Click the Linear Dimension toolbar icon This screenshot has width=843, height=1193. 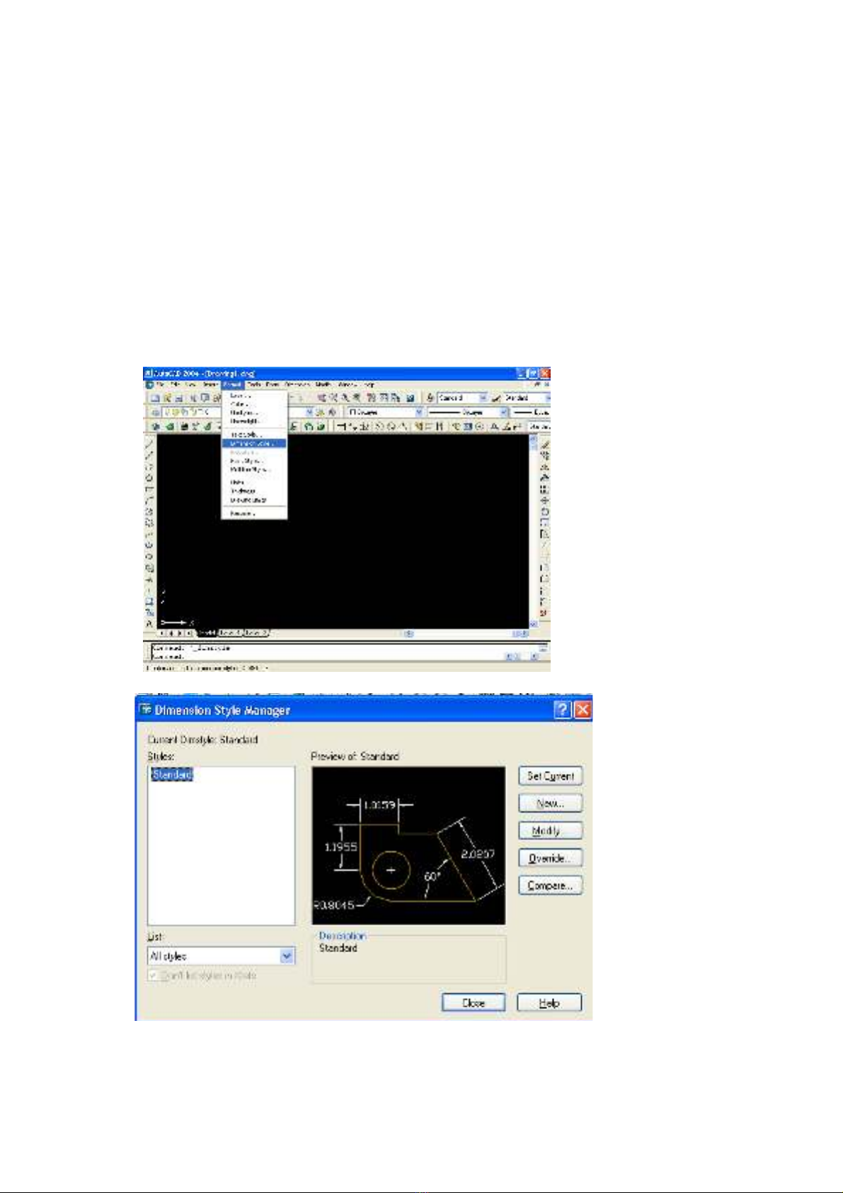[x=342, y=427]
